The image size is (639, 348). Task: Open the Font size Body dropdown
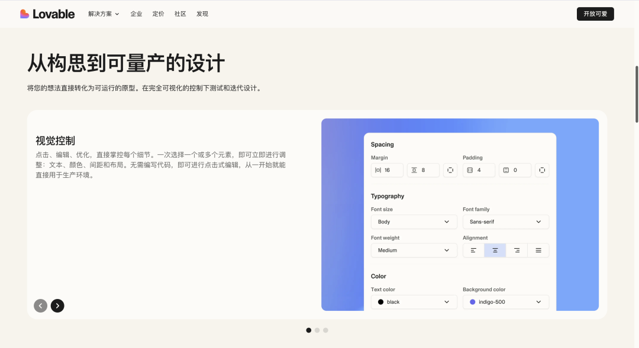click(x=414, y=222)
